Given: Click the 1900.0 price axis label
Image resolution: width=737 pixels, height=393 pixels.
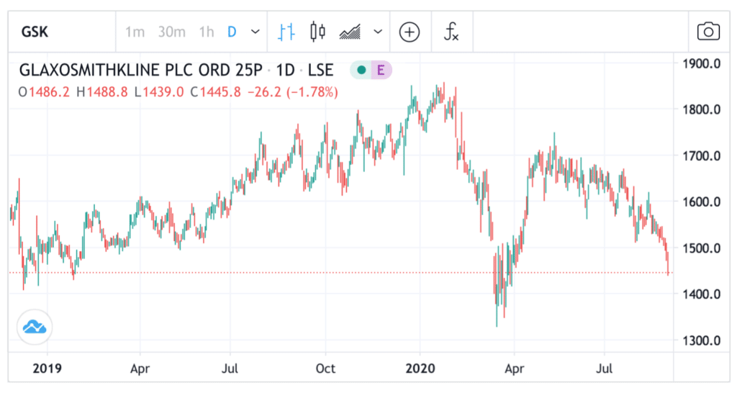Looking at the screenshot, I should 701,64.
